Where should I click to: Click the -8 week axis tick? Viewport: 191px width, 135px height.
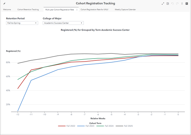pyautogui.click(x=71, y=115)
